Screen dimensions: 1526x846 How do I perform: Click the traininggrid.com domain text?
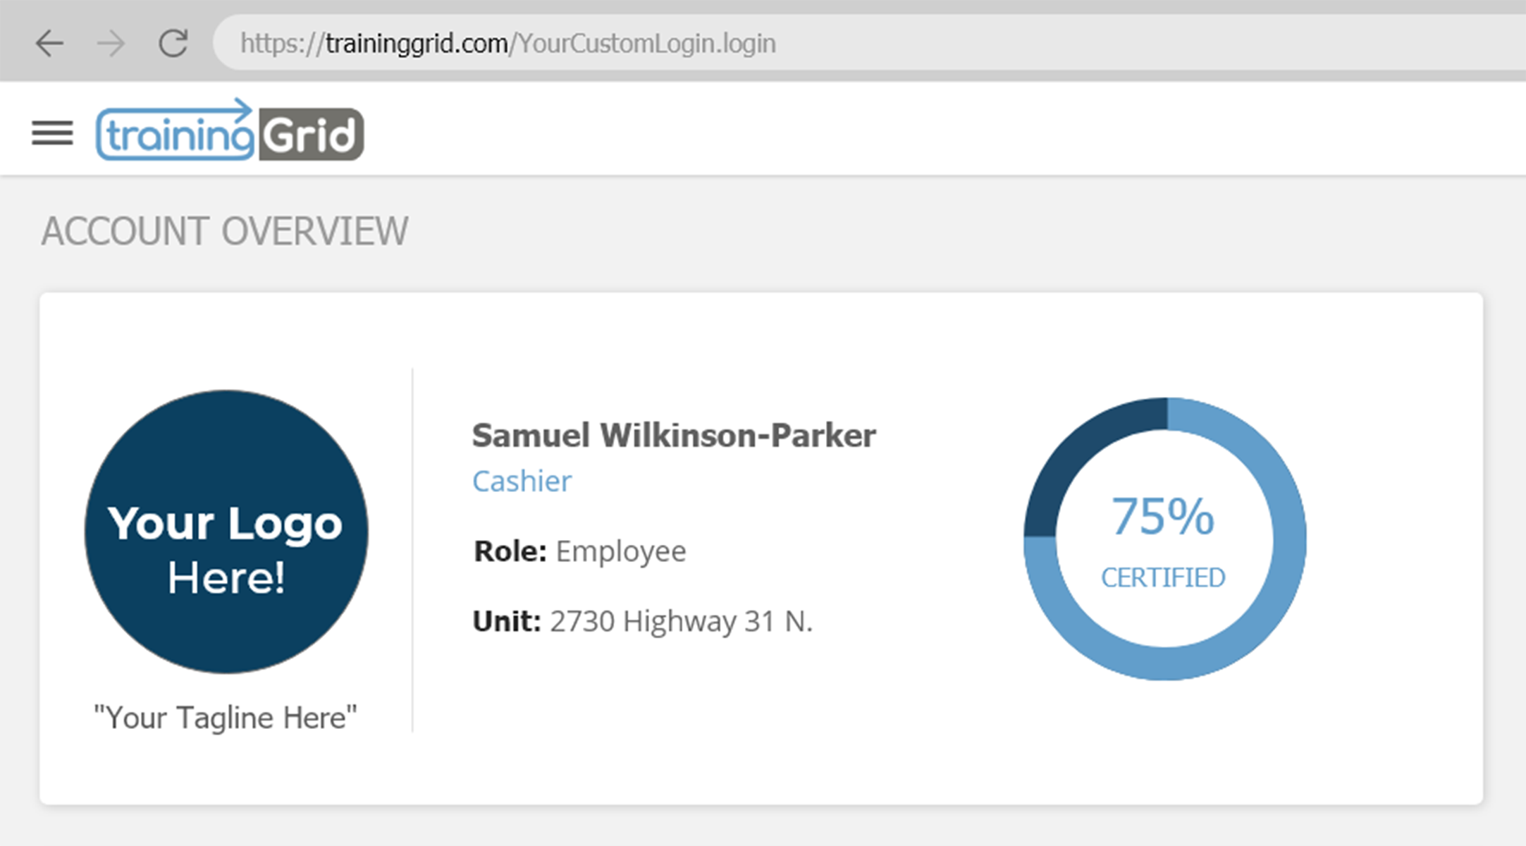coord(416,44)
